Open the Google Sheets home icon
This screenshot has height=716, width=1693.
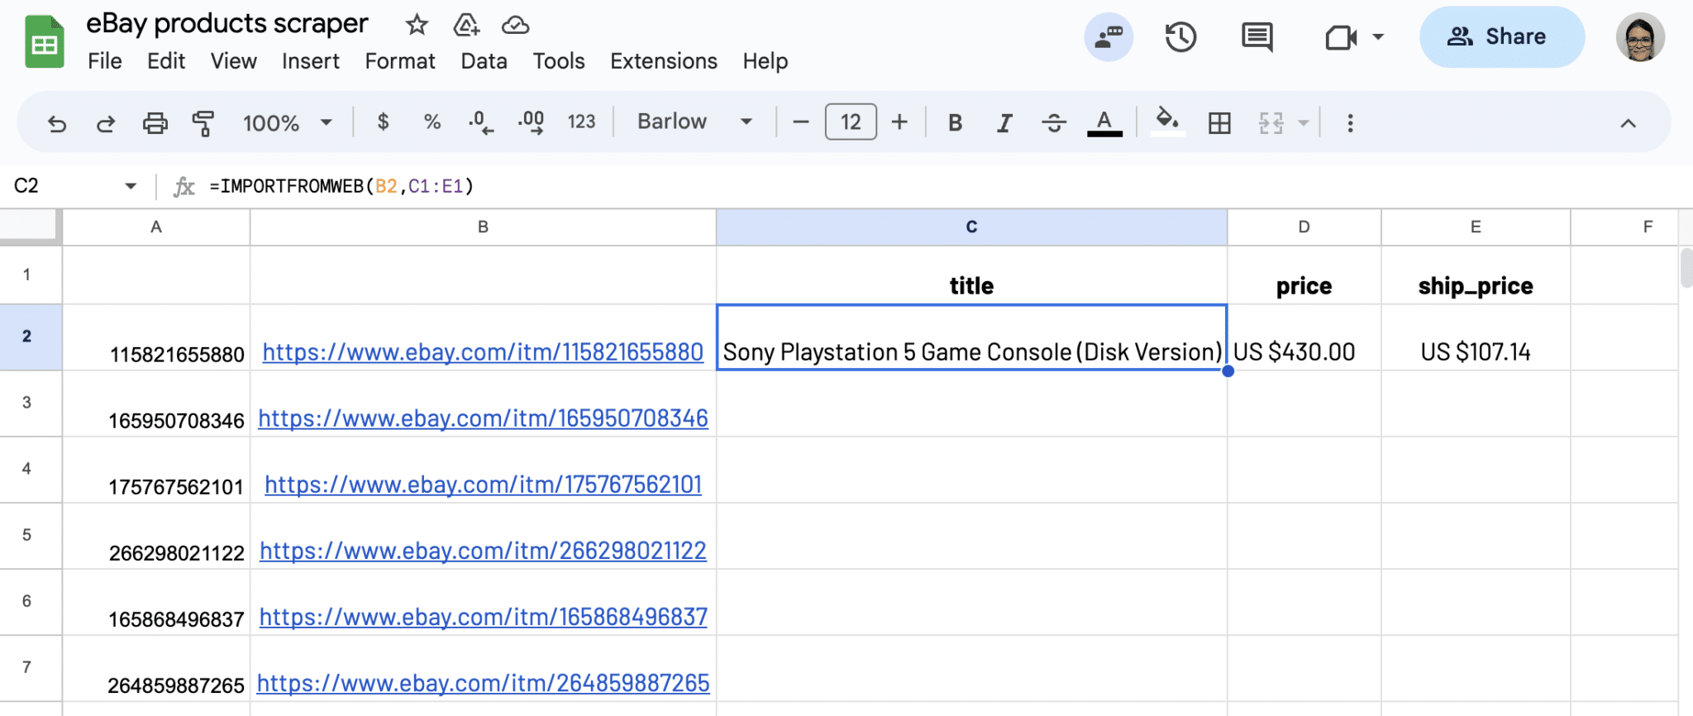tap(45, 41)
